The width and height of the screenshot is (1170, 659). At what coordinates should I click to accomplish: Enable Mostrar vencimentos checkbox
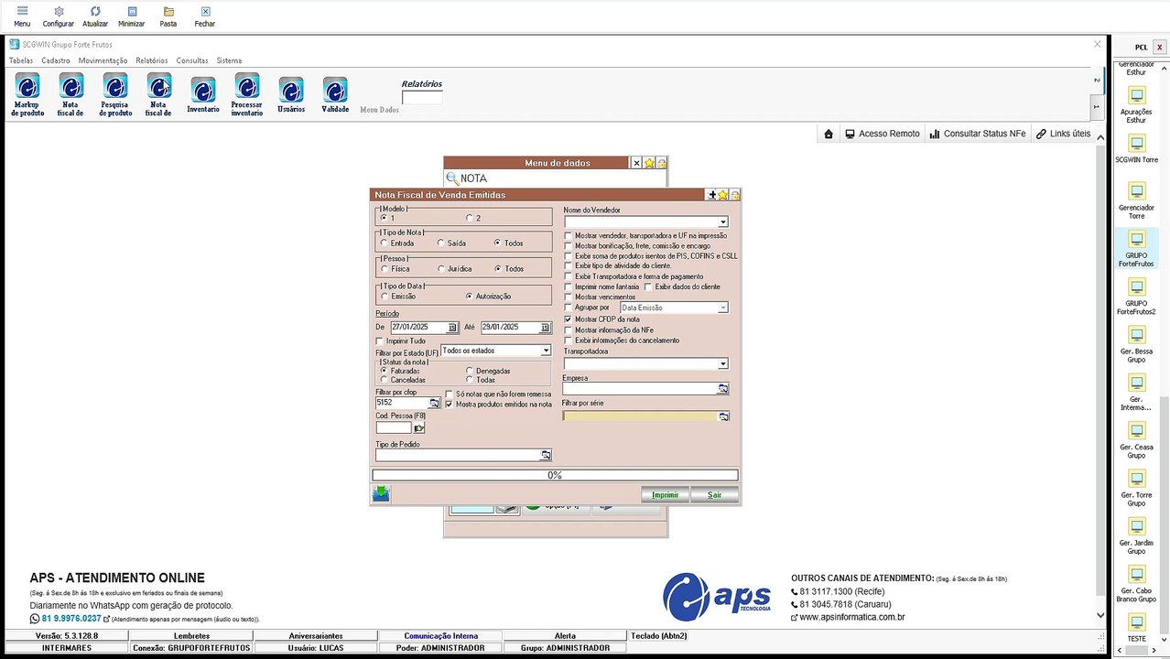click(568, 297)
